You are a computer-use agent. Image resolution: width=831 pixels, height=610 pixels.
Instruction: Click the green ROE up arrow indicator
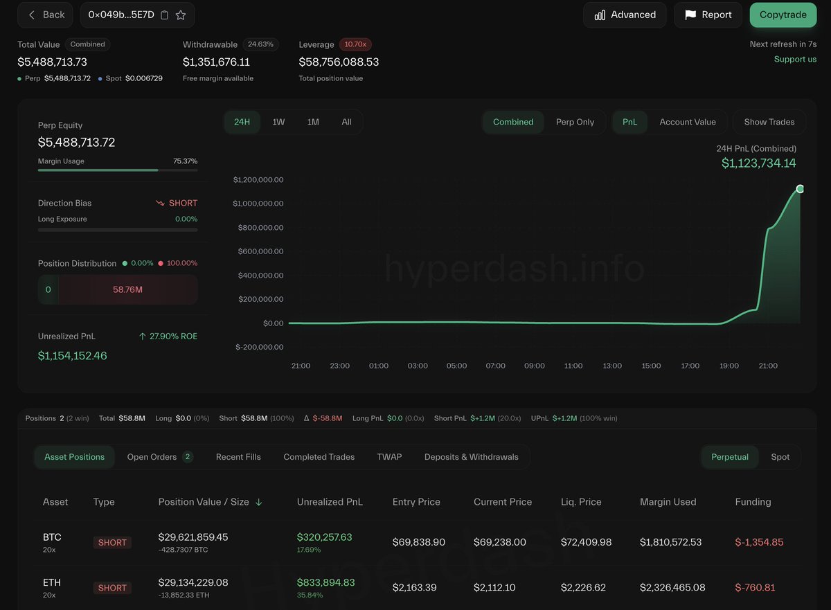(x=143, y=336)
